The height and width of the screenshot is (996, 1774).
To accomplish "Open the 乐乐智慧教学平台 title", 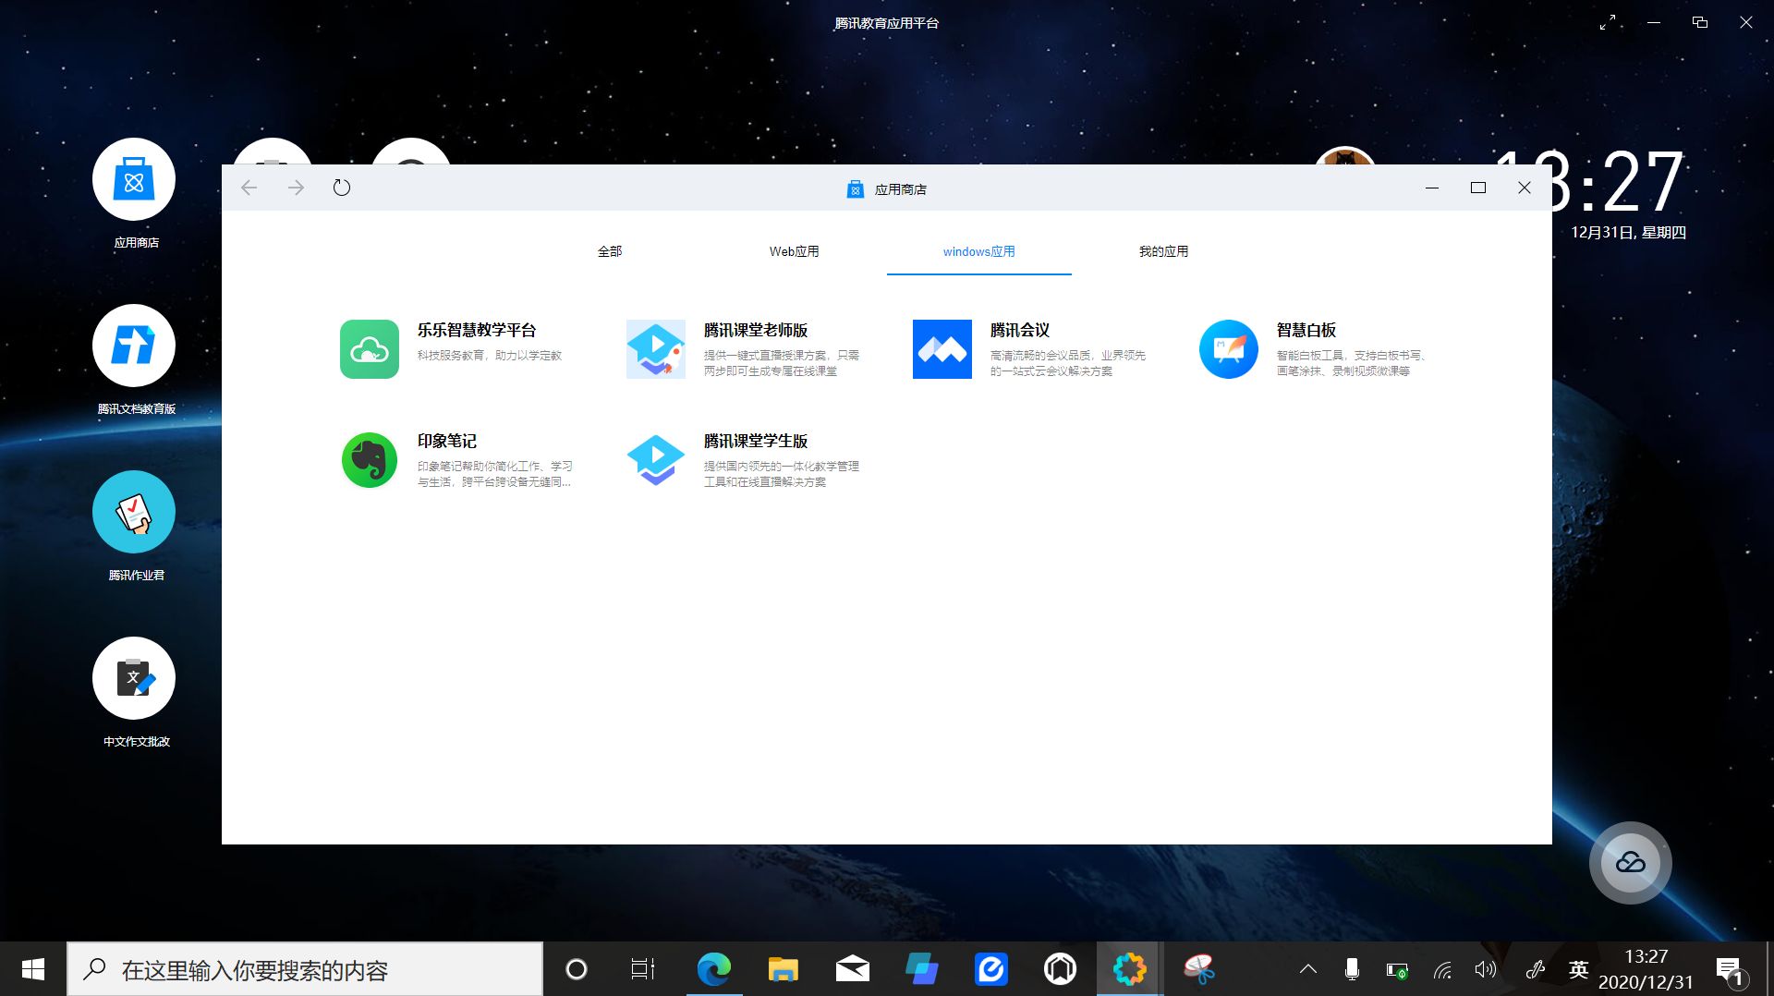I will (x=477, y=330).
